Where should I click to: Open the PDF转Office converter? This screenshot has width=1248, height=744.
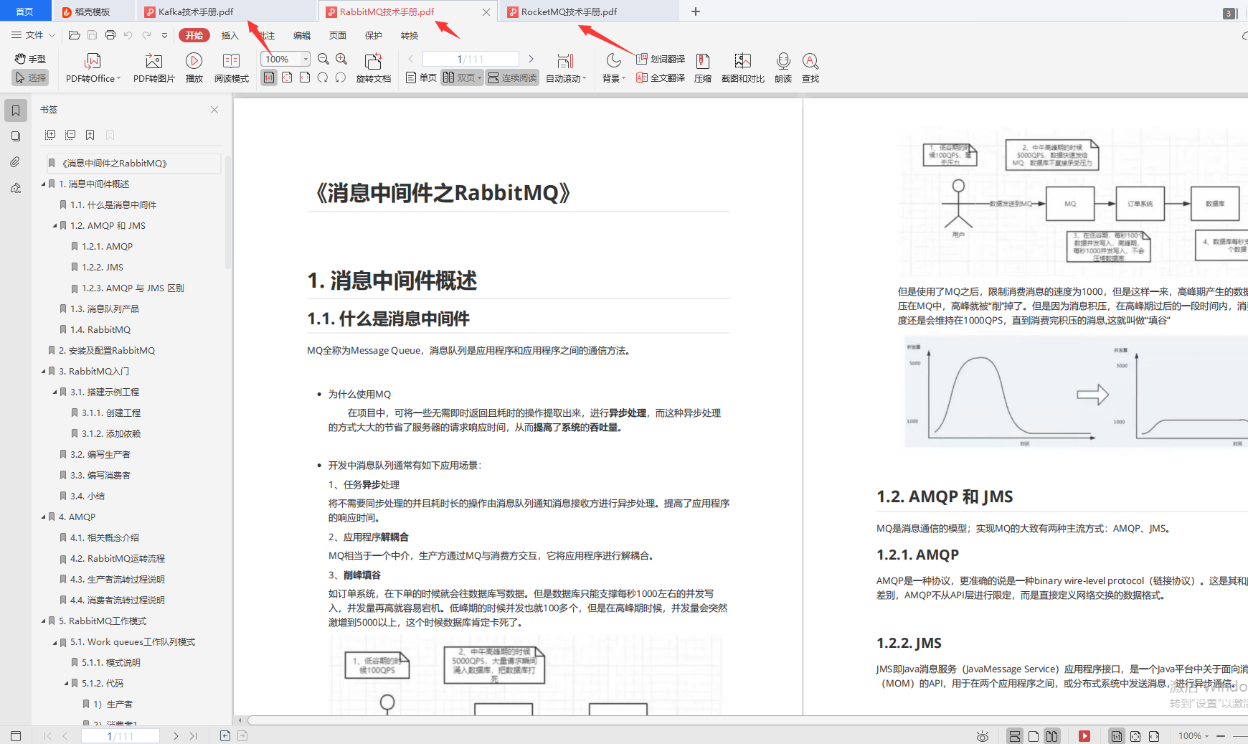point(93,68)
